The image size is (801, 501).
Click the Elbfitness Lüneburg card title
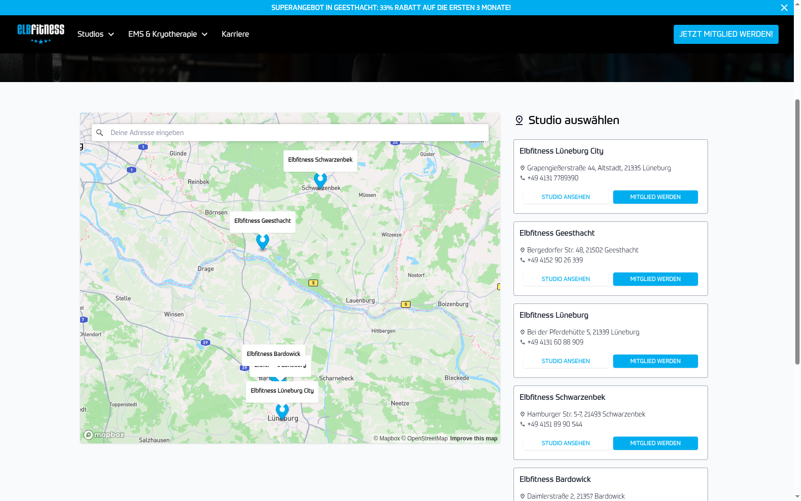coord(554,315)
